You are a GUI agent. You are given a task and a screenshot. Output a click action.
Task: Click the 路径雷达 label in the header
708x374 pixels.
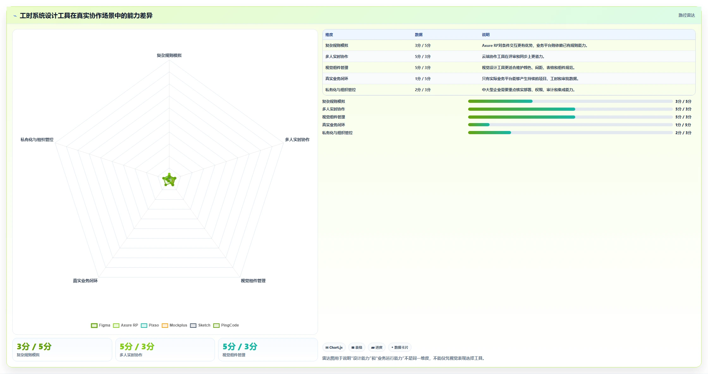coord(687,15)
